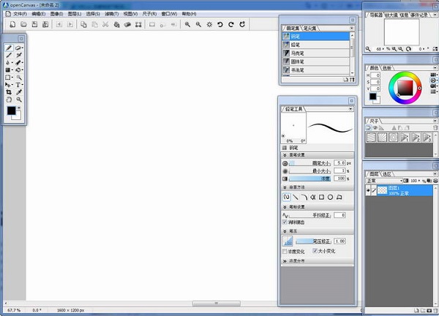Click the 画笔大小 brush size slider
The height and width of the screenshot is (316, 439).
tap(309, 163)
